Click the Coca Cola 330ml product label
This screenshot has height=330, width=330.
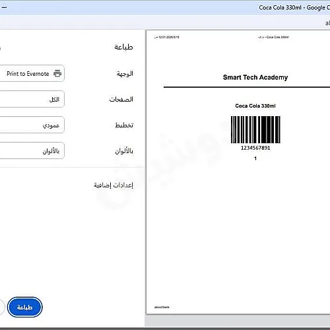pos(255,106)
